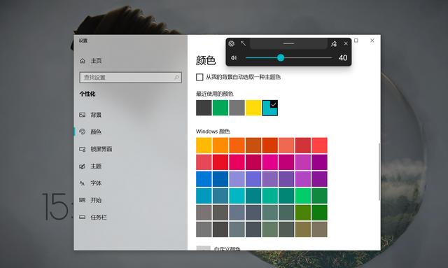Click the monitor icon beside 锁屏界面

point(83,149)
